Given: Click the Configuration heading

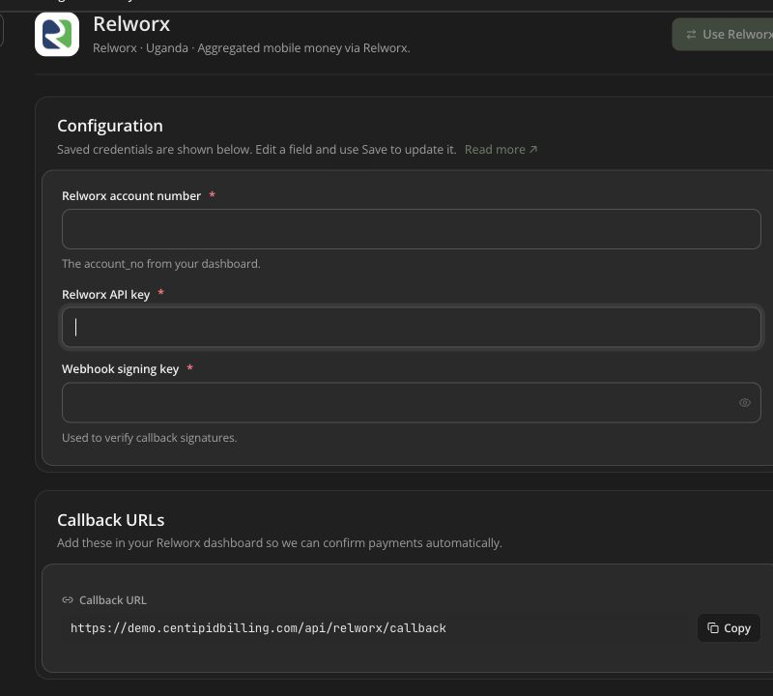Looking at the screenshot, I should (x=110, y=126).
